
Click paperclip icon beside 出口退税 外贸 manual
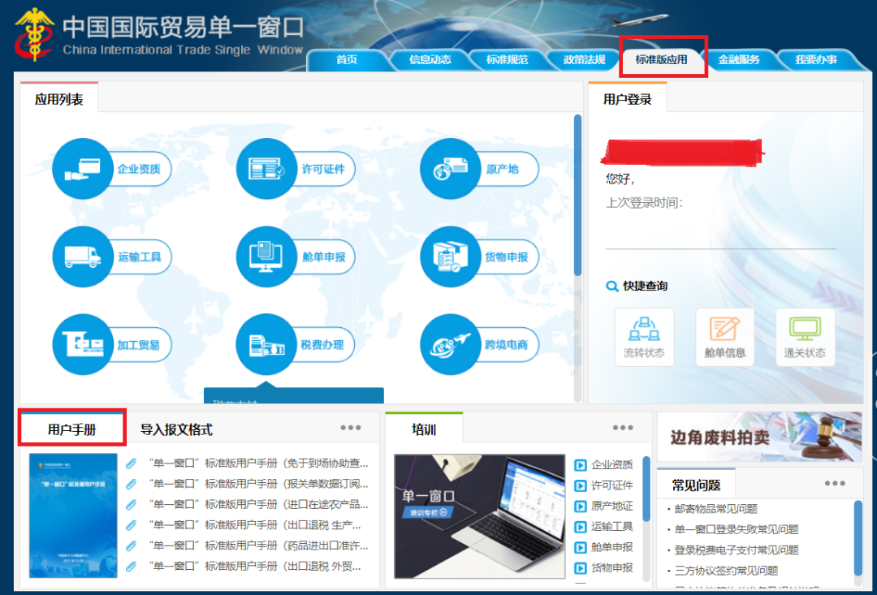point(131,567)
